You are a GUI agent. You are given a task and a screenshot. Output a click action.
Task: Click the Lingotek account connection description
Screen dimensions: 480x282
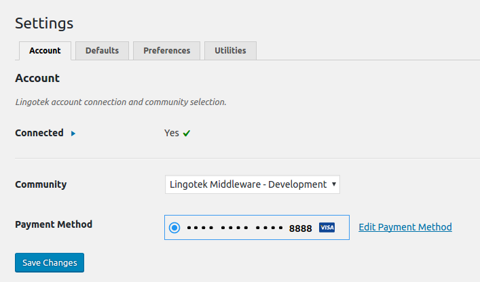coord(120,102)
